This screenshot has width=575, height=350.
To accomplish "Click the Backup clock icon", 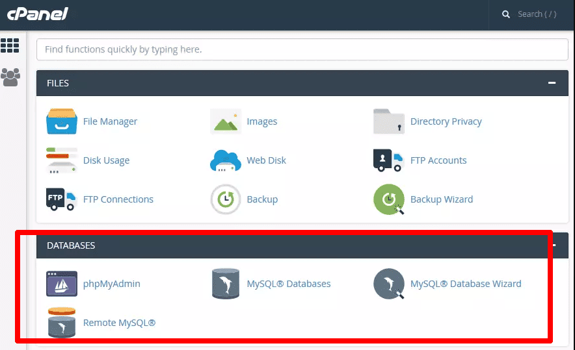I will (226, 199).
